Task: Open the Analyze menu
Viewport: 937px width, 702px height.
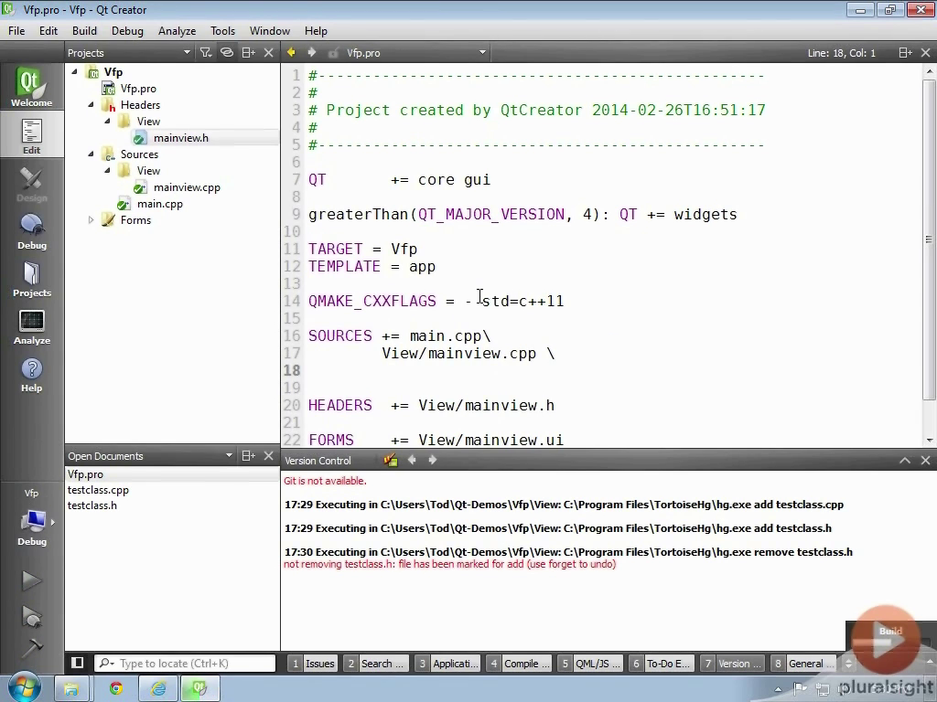Action: (x=177, y=30)
